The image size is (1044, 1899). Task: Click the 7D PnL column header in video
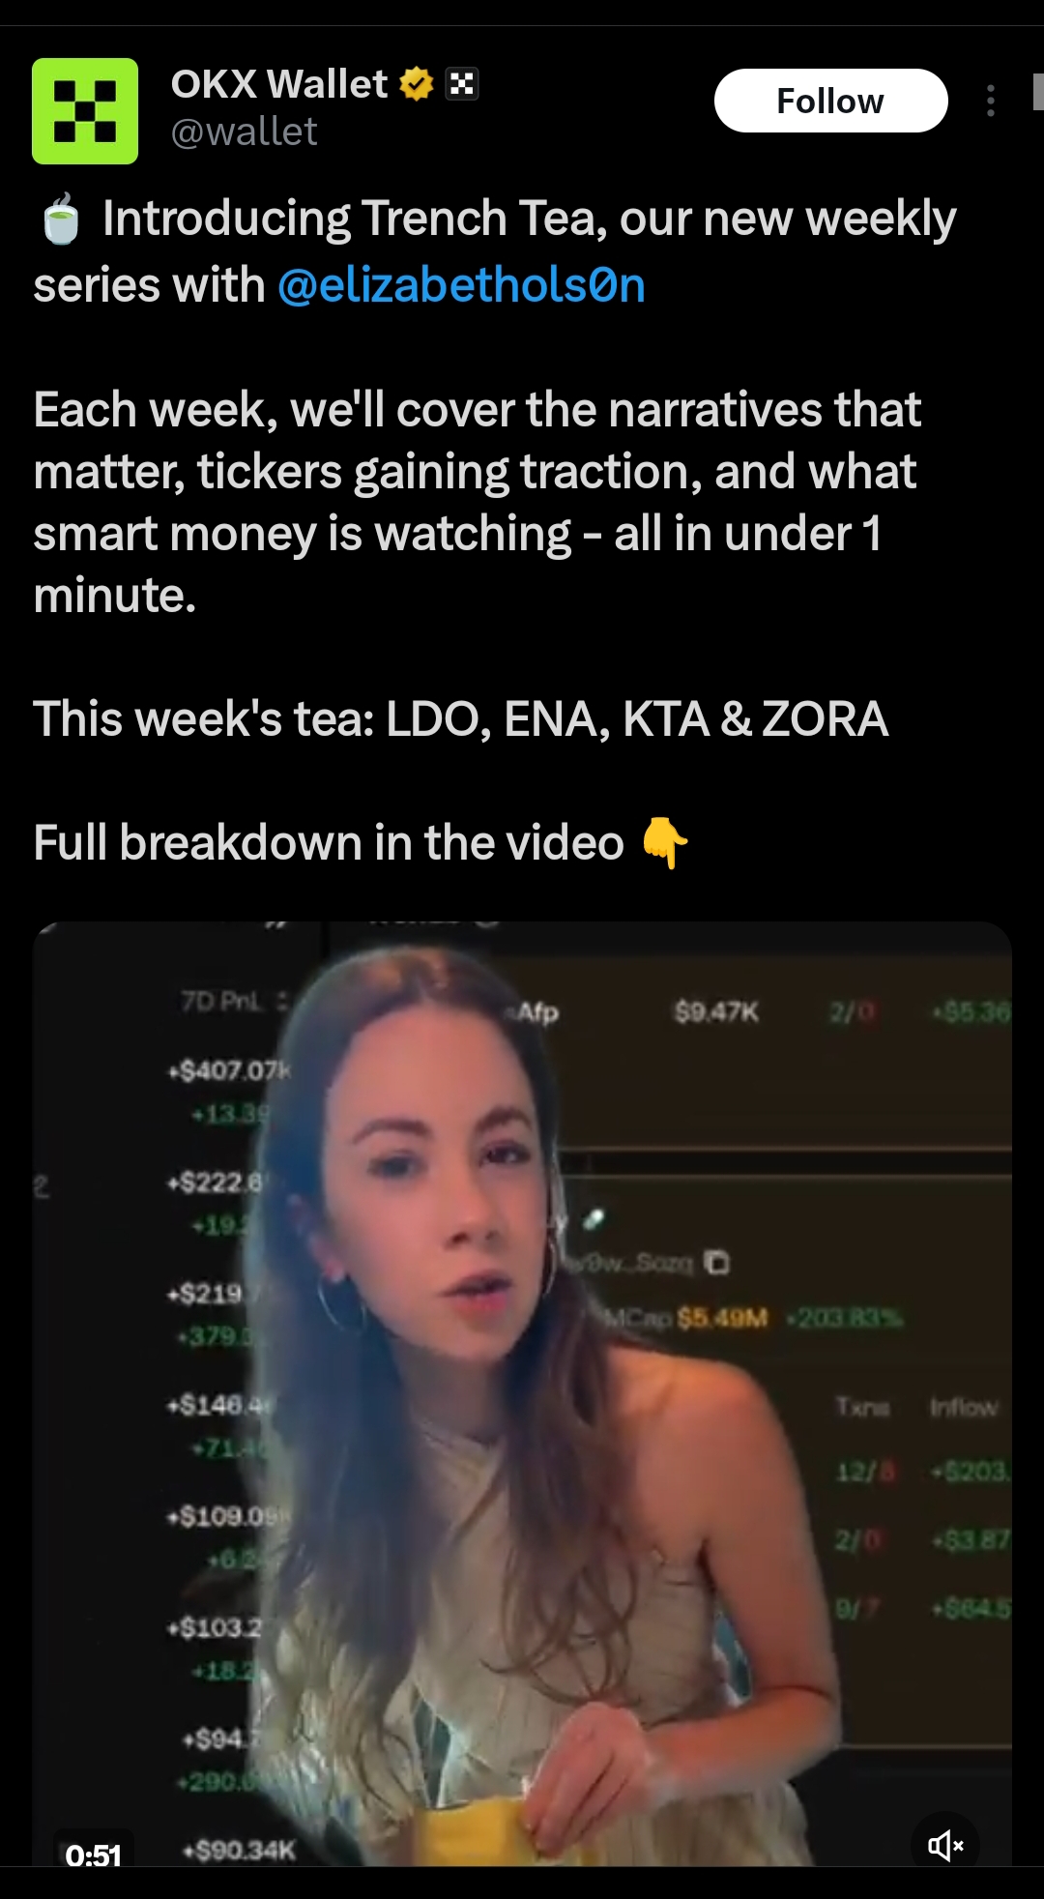click(221, 1002)
